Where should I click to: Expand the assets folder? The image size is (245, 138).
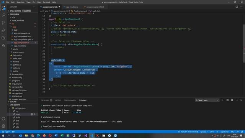click(15, 49)
